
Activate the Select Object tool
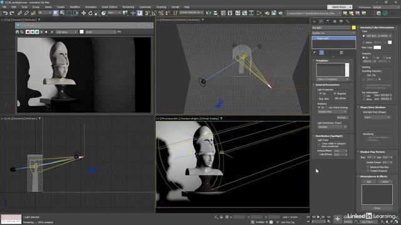pyautogui.click(x=56, y=13)
